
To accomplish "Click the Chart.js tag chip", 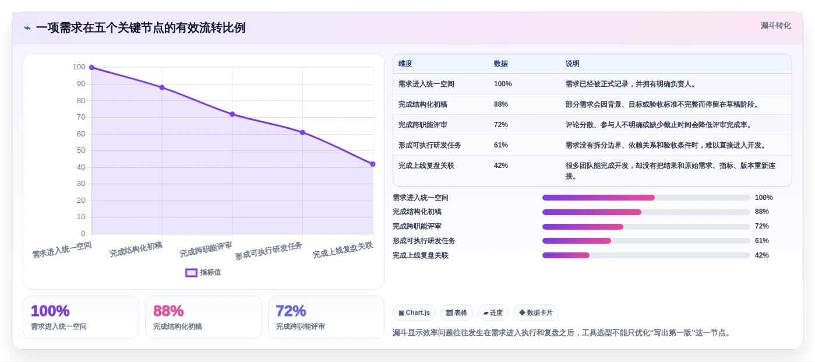I will (414, 313).
